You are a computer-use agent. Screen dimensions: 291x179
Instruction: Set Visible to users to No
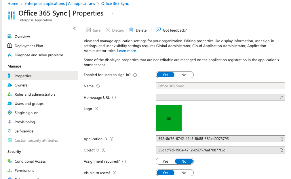coord(184,173)
